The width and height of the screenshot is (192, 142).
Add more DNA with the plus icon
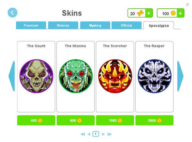(x=149, y=13)
